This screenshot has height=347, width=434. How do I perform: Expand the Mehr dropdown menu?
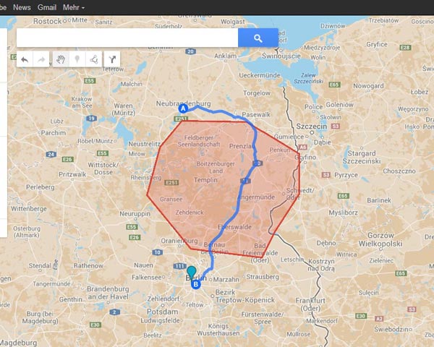(74, 7)
